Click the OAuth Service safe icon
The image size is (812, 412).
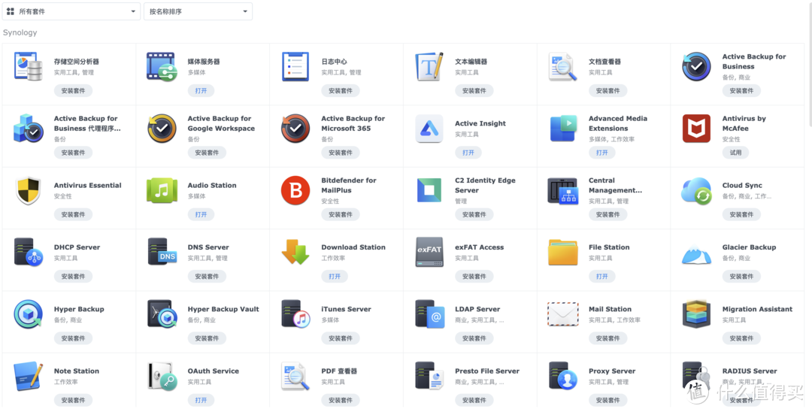pyautogui.click(x=162, y=376)
